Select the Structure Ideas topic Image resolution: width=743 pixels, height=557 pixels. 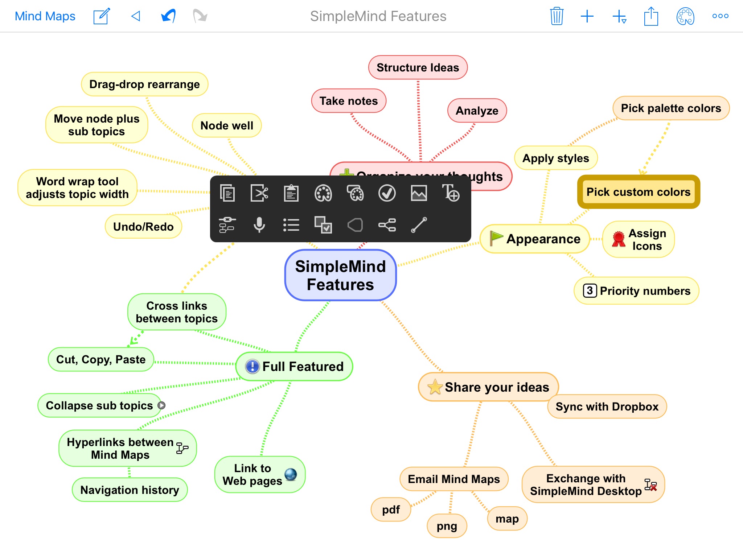pyautogui.click(x=418, y=67)
